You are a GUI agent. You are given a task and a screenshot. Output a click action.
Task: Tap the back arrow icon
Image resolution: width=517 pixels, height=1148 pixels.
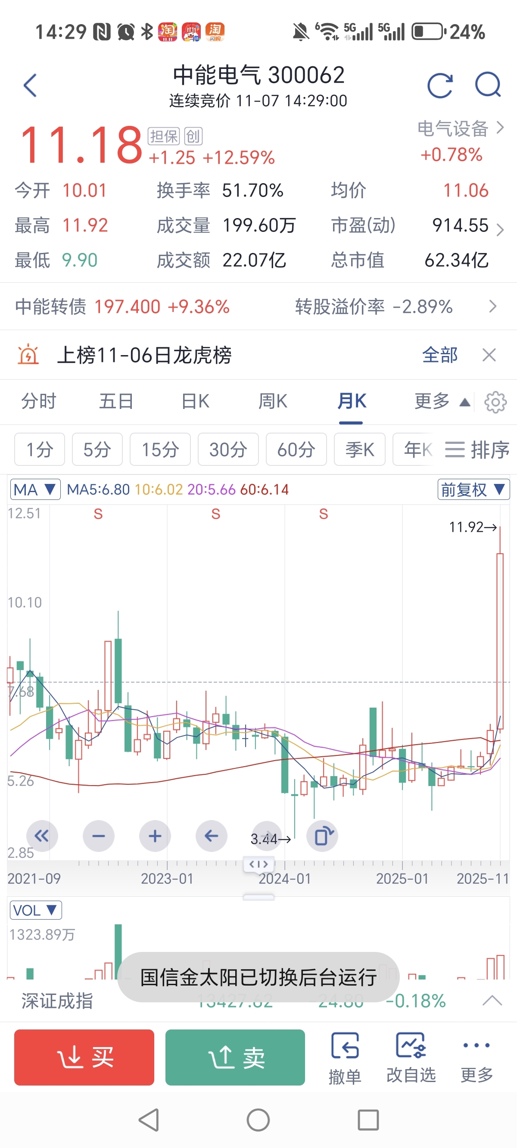[30, 85]
